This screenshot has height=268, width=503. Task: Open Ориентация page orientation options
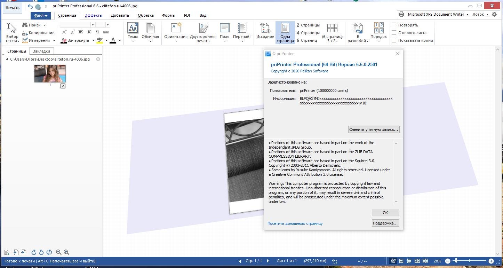coord(176,32)
